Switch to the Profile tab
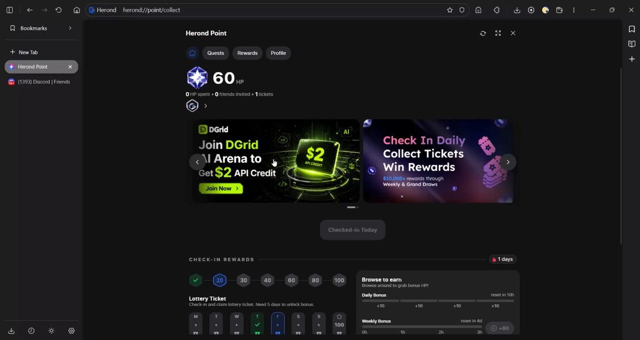Image resolution: width=640 pixels, height=340 pixels. pyautogui.click(x=278, y=53)
